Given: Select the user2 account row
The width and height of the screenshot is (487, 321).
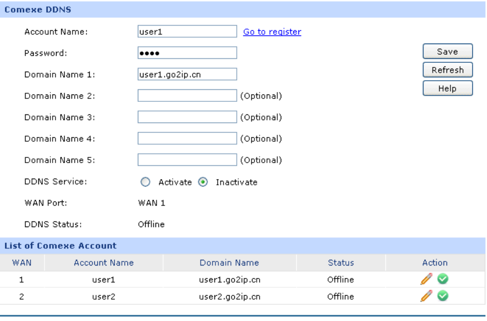Looking at the screenshot, I should click(103, 296).
